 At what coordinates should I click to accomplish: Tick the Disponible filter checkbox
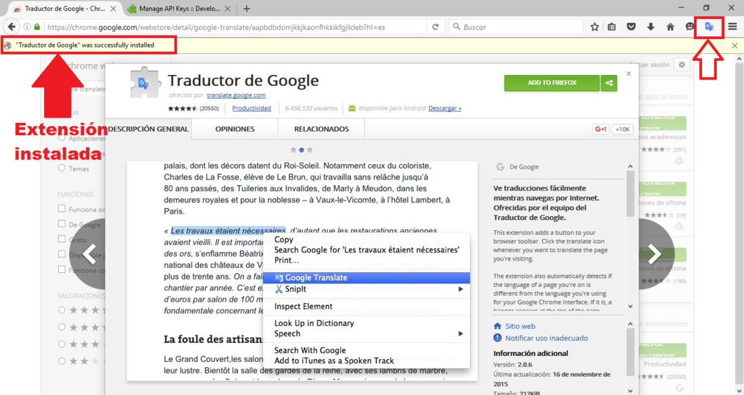pos(62,254)
